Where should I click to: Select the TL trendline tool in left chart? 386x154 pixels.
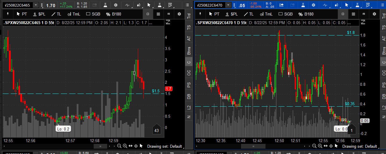(x=56, y=14)
